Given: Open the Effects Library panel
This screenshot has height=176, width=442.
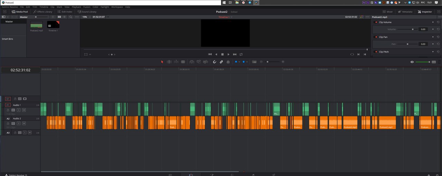Looking at the screenshot, I should pos(43,12).
